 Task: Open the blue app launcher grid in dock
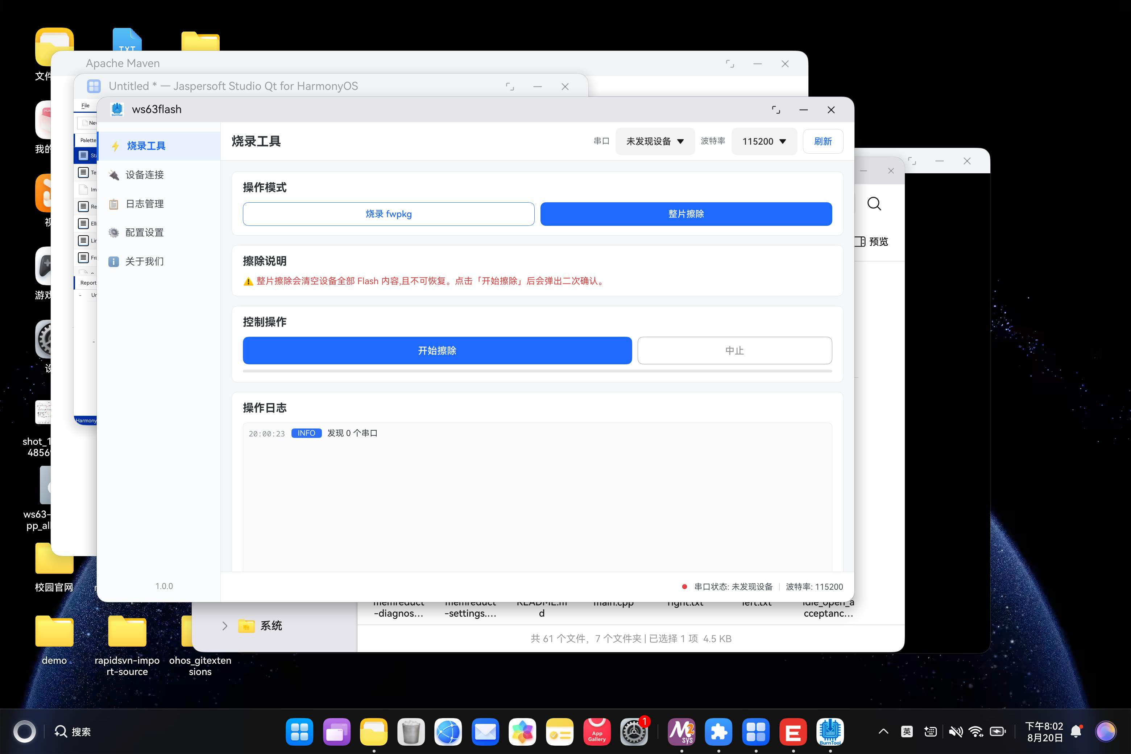299,732
